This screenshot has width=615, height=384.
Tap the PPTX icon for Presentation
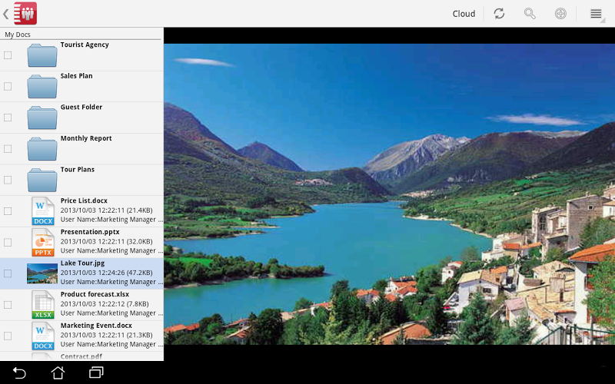43,242
